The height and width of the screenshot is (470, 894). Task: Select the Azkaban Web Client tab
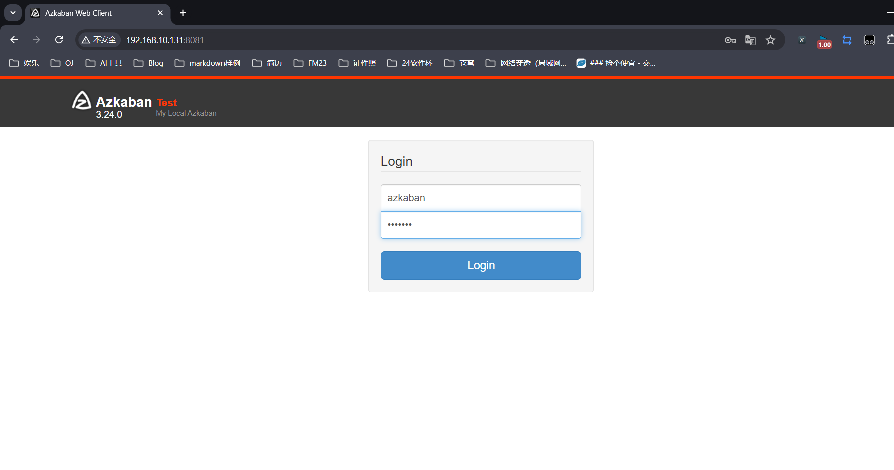click(x=98, y=13)
